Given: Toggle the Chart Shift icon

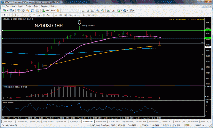Looking at the screenshot, I should tap(113, 11).
